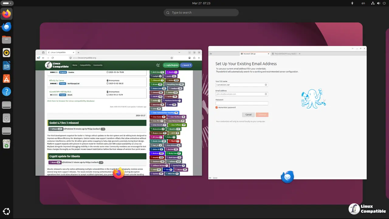Open Rhythmbox from the dock

click(x=6, y=53)
